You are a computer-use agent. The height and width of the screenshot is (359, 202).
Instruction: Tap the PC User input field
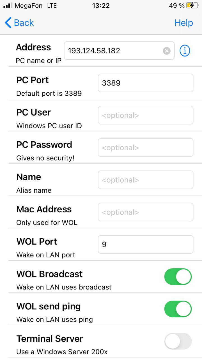coord(145,115)
